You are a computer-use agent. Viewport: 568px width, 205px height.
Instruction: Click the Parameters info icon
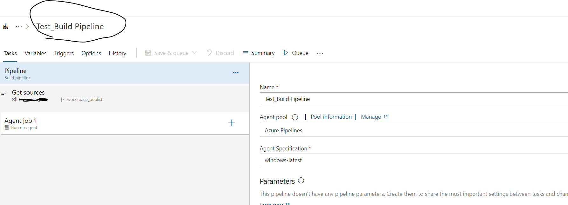coord(301,181)
